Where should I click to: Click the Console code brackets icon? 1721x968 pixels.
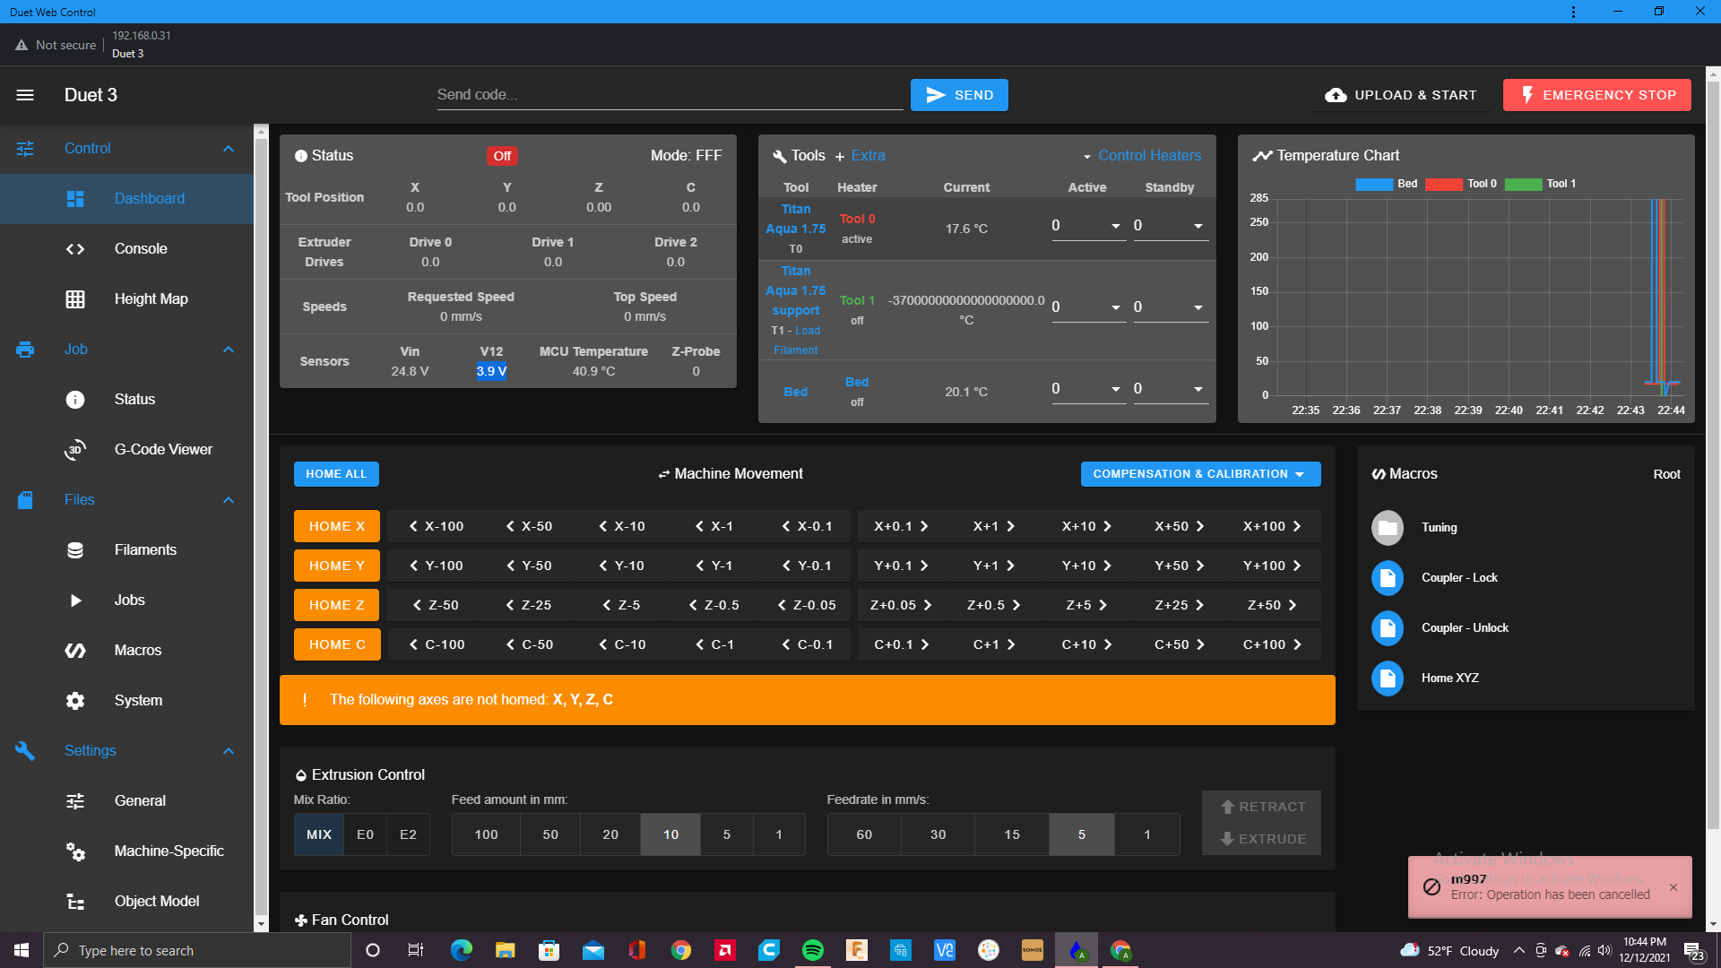(x=75, y=249)
